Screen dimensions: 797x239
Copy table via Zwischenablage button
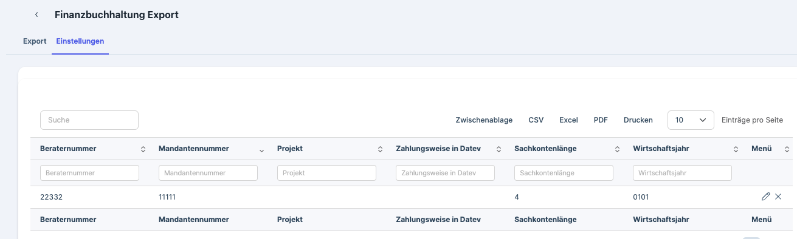pyautogui.click(x=484, y=120)
